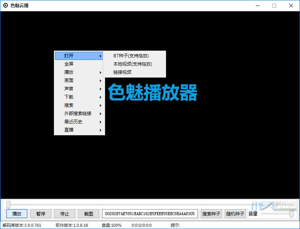Open the 外部搜索链接 submenu entry
The image size is (300, 229).
pyautogui.click(x=79, y=114)
